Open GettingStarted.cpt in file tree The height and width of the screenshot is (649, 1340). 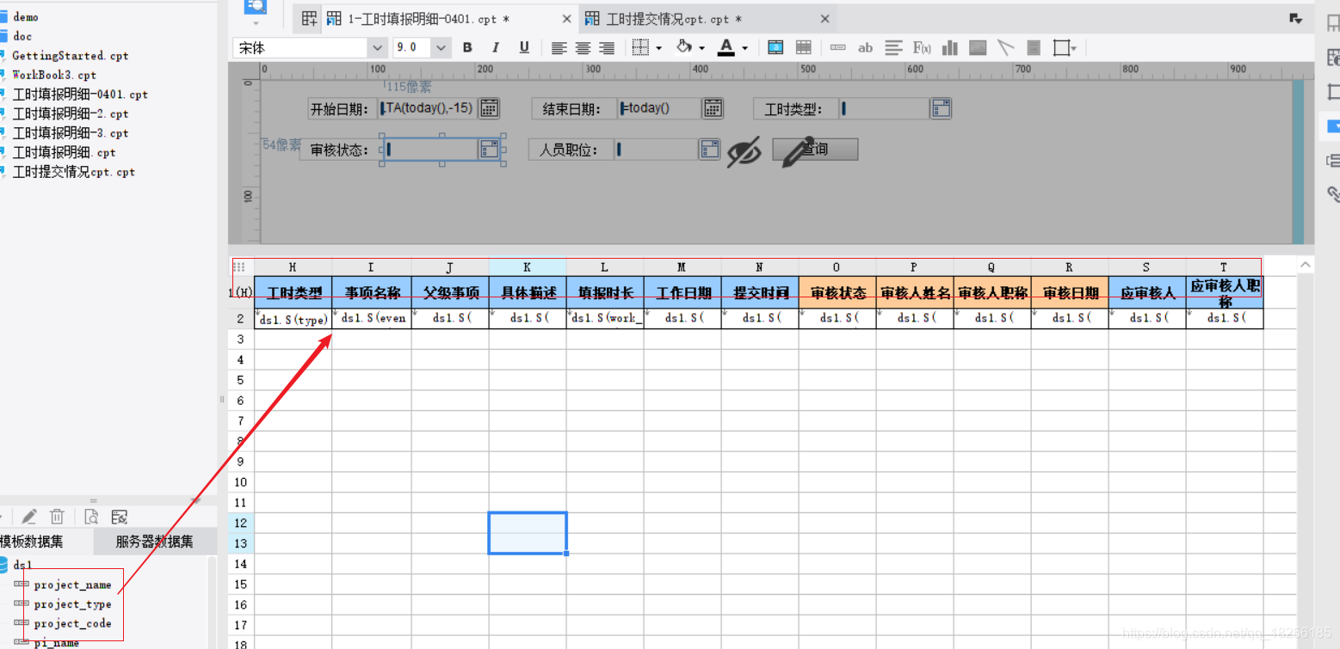click(x=71, y=55)
